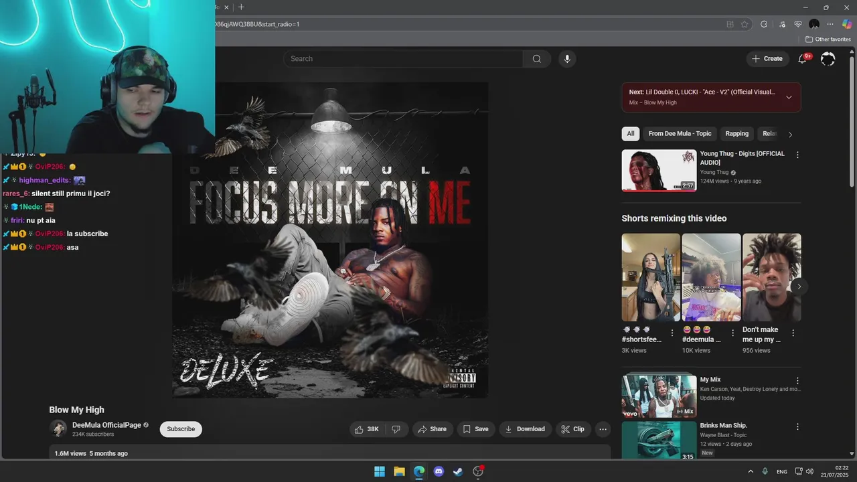
Task: Select the All filter chip
Action: point(631,134)
